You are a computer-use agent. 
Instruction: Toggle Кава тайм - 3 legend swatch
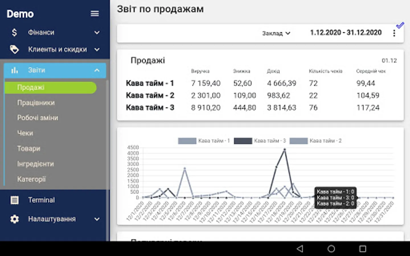tap(243, 141)
